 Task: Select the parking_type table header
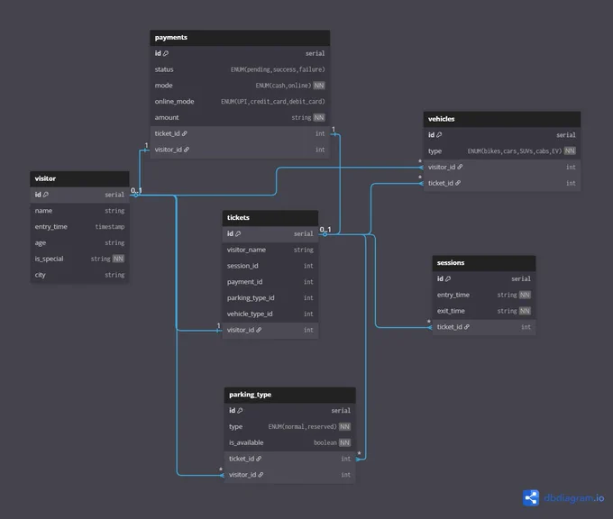click(x=289, y=395)
